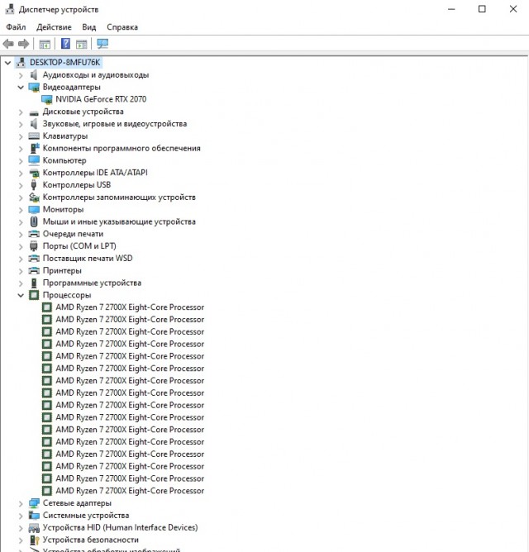529x552 pixels.
Task: Open the show/hide console tree toolbar icon
Action: click(45, 45)
